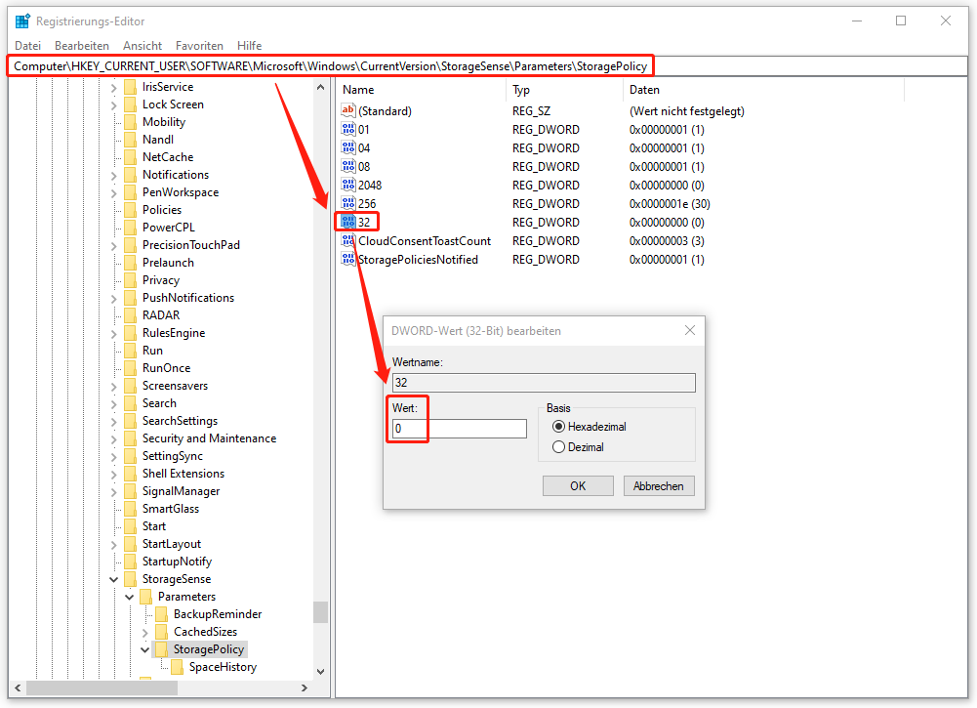Select the (Standard) string value icon
This screenshot has width=977, height=708.
(x=347, y=110)
